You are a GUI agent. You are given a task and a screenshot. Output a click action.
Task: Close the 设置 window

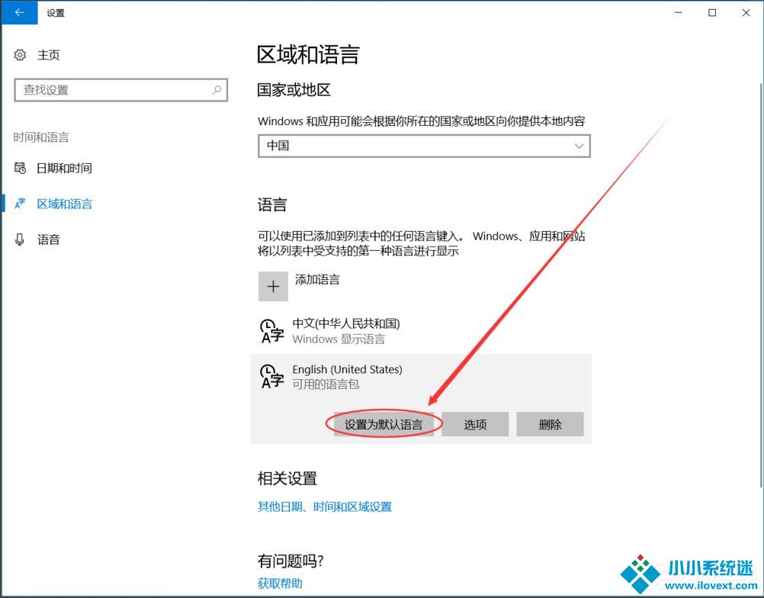746,13
